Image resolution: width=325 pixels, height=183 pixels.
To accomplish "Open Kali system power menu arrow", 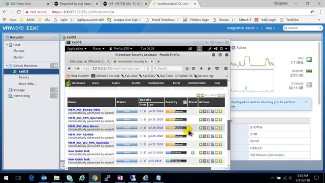I will click(226, 49).
